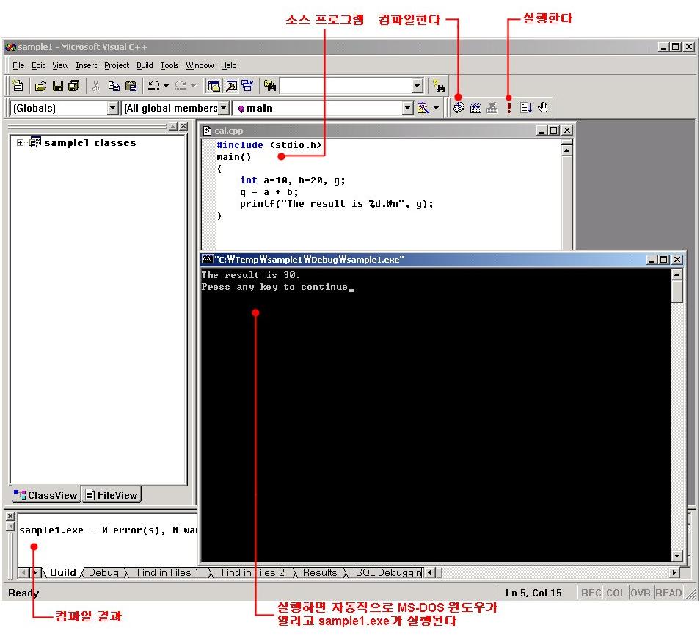Paste from clipboard using toolbar icon
Viewport: 700px width, 639px height.
(x=131, y=86)
